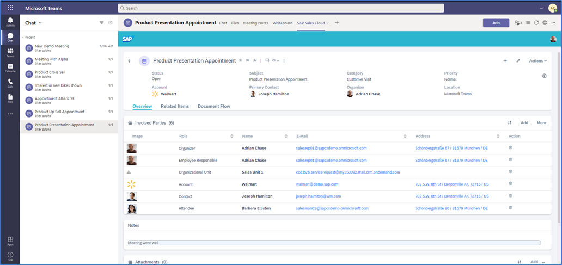Mark appointment as favorite with star

pos(241,60)
